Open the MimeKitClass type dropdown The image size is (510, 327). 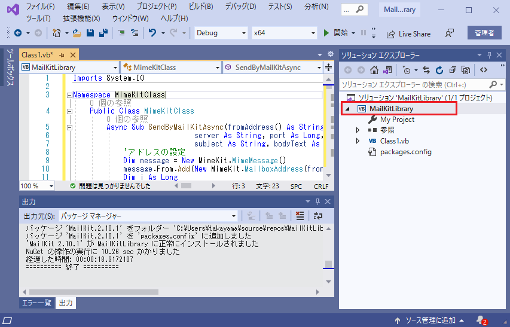click(171, 68)
